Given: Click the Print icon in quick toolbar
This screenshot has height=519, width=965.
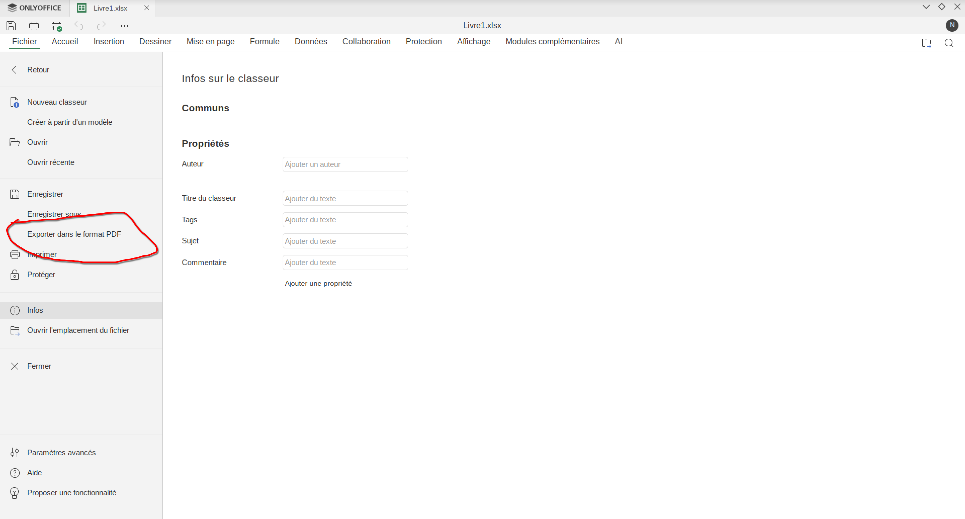Looking at the screenshot, I should [34, 25].
